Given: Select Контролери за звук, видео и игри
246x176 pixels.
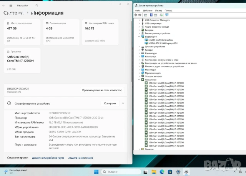Looking at the screenshot, I should tap(161, 60).
